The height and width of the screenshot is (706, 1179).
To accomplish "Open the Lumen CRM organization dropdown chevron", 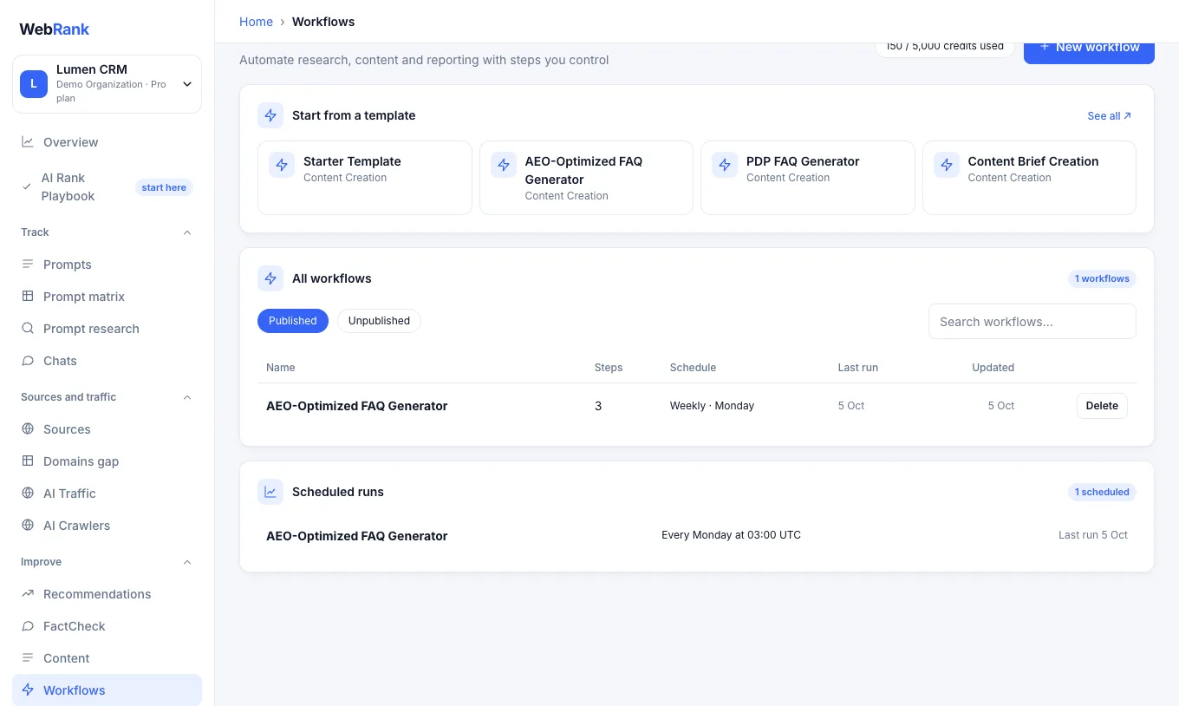I will pyautogui.click(x=187, y=84).
